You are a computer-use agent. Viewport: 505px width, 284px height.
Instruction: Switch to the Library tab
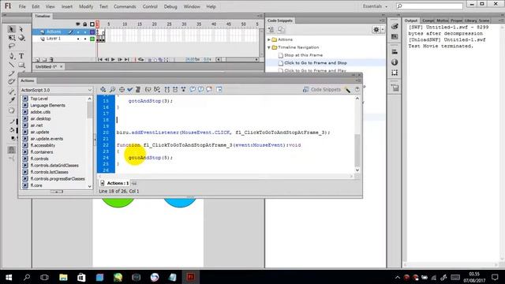pyautogui.click(x=470, y=21)
